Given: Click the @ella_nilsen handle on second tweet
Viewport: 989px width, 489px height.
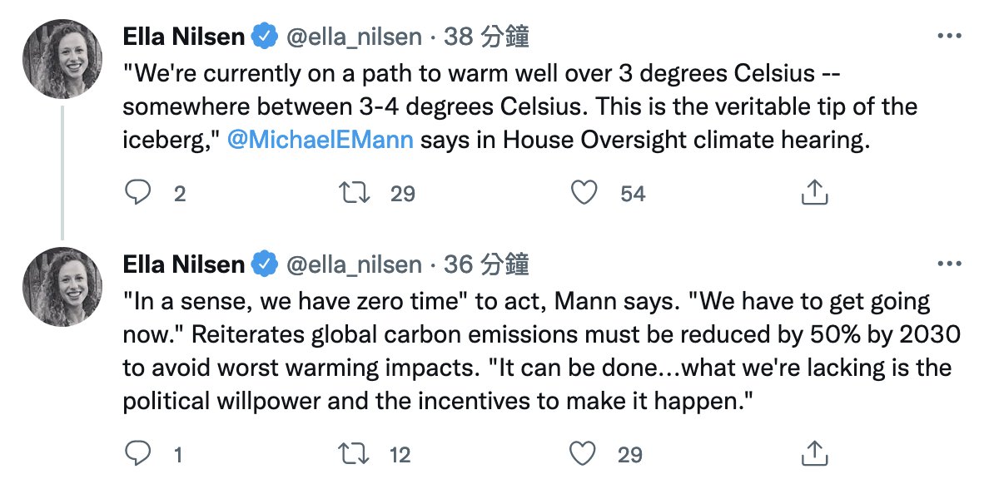Looking at the screenshot, I should [x=354, y=265].
